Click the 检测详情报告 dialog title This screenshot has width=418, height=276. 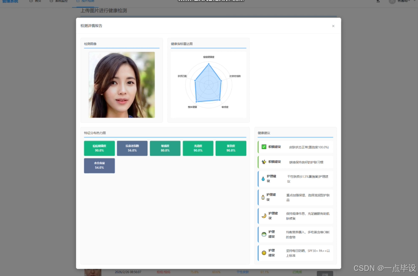[x=92, y=26]
